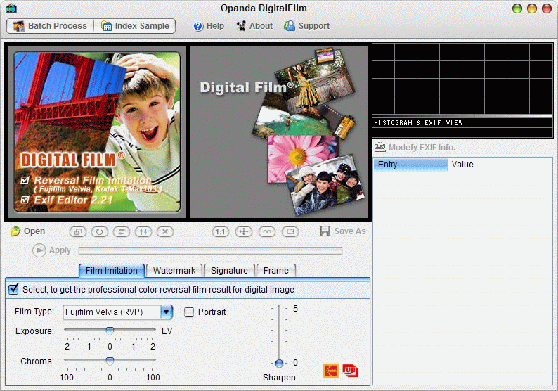Image resolution: width=558 pixels, height=391 pixels.
Task: Click the four-arrow move icon
Action: [x=244, y=232]
